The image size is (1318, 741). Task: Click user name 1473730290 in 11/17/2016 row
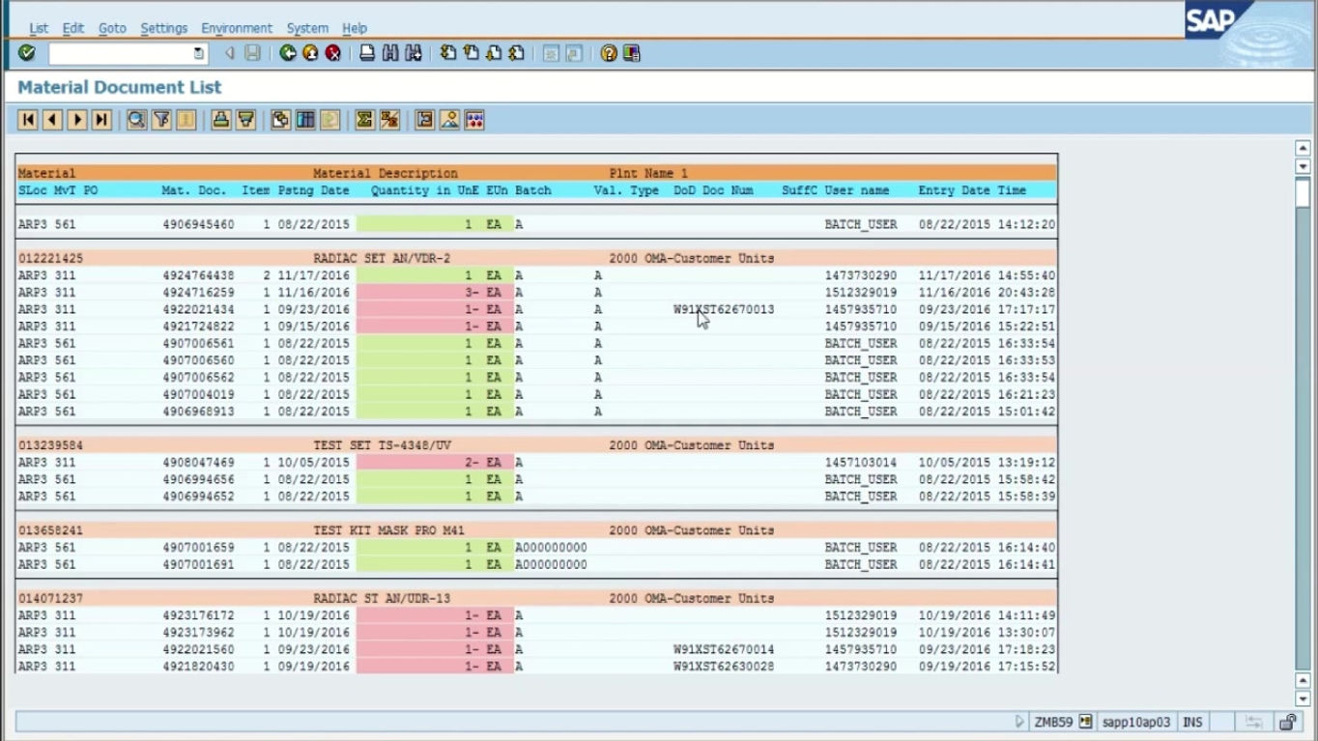click(x=861, y=275)
